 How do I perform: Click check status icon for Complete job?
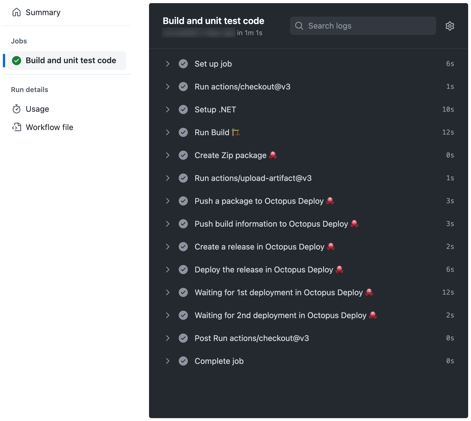click(183, 361)
